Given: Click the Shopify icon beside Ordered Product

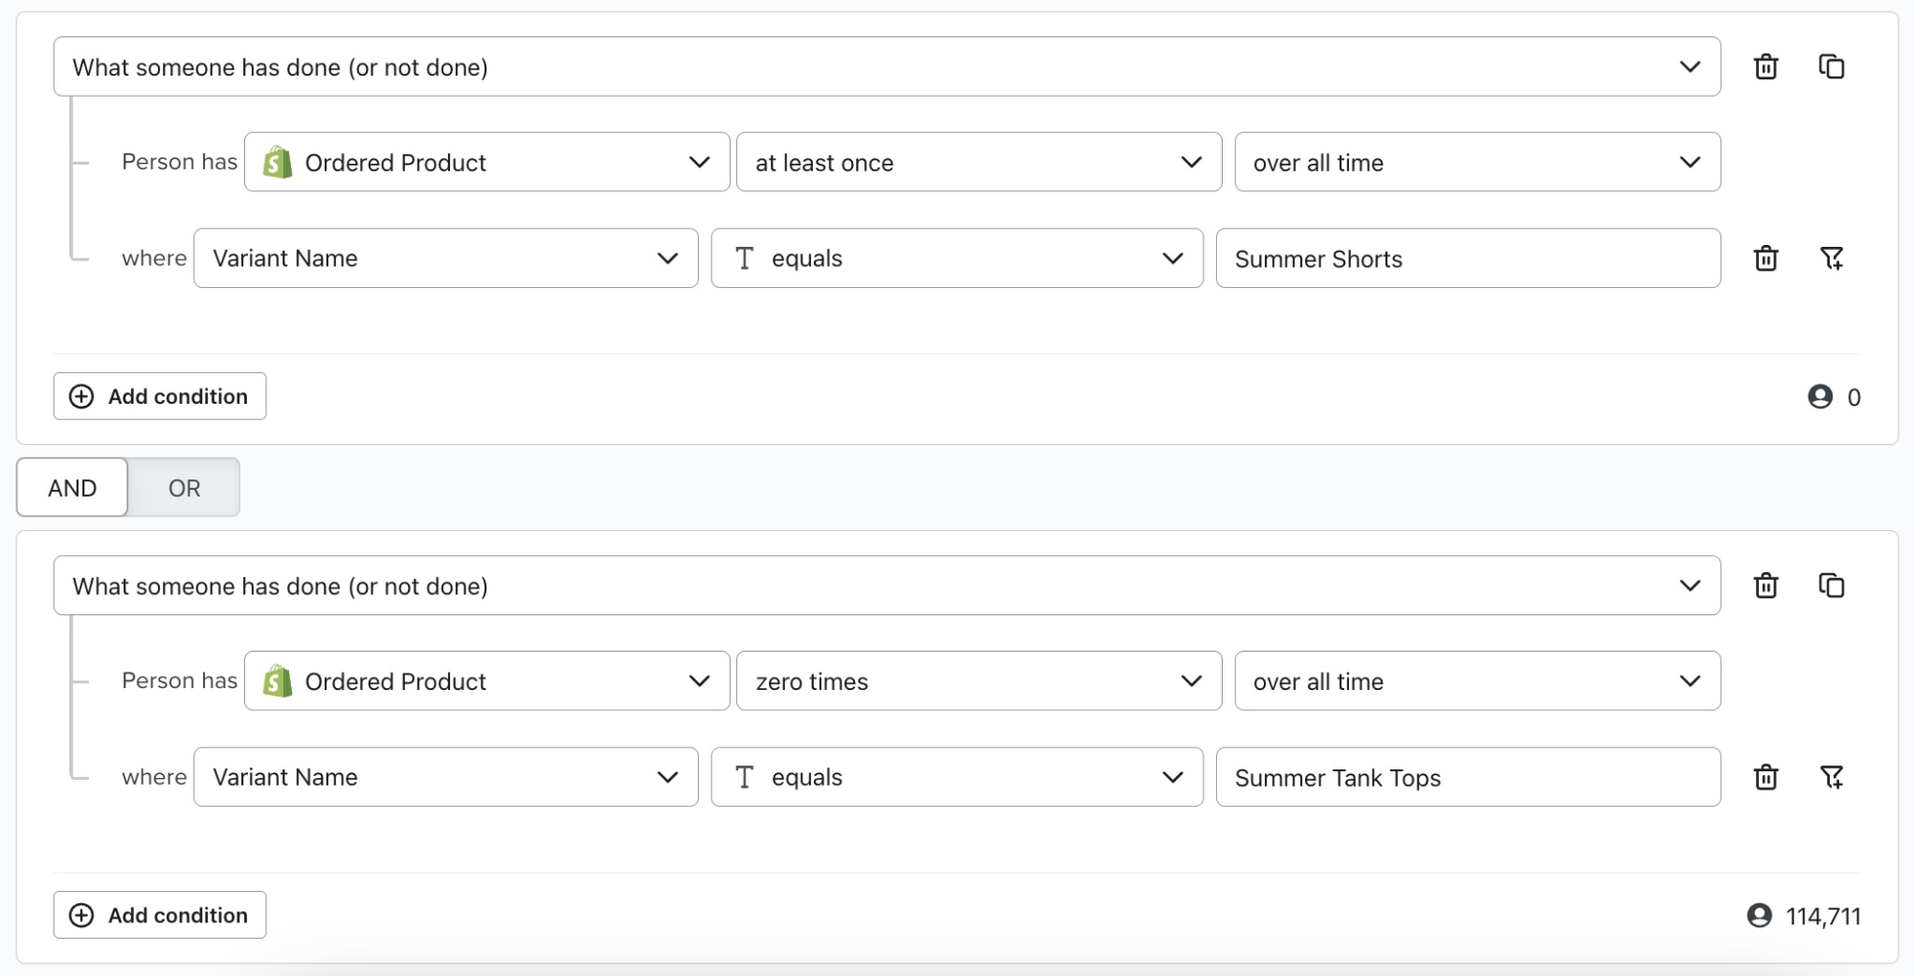Looking at the screenshot, I should [x=276, y=162].
